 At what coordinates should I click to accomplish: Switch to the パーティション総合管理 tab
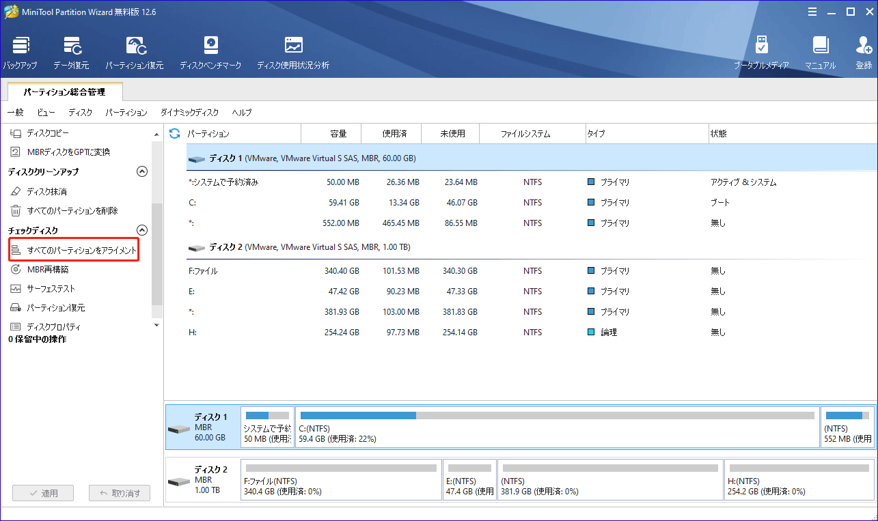tap(64, 91)
